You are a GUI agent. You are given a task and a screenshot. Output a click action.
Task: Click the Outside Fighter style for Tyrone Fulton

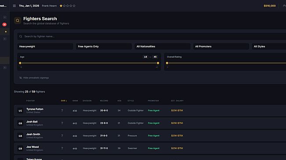(x=135, y=111)
